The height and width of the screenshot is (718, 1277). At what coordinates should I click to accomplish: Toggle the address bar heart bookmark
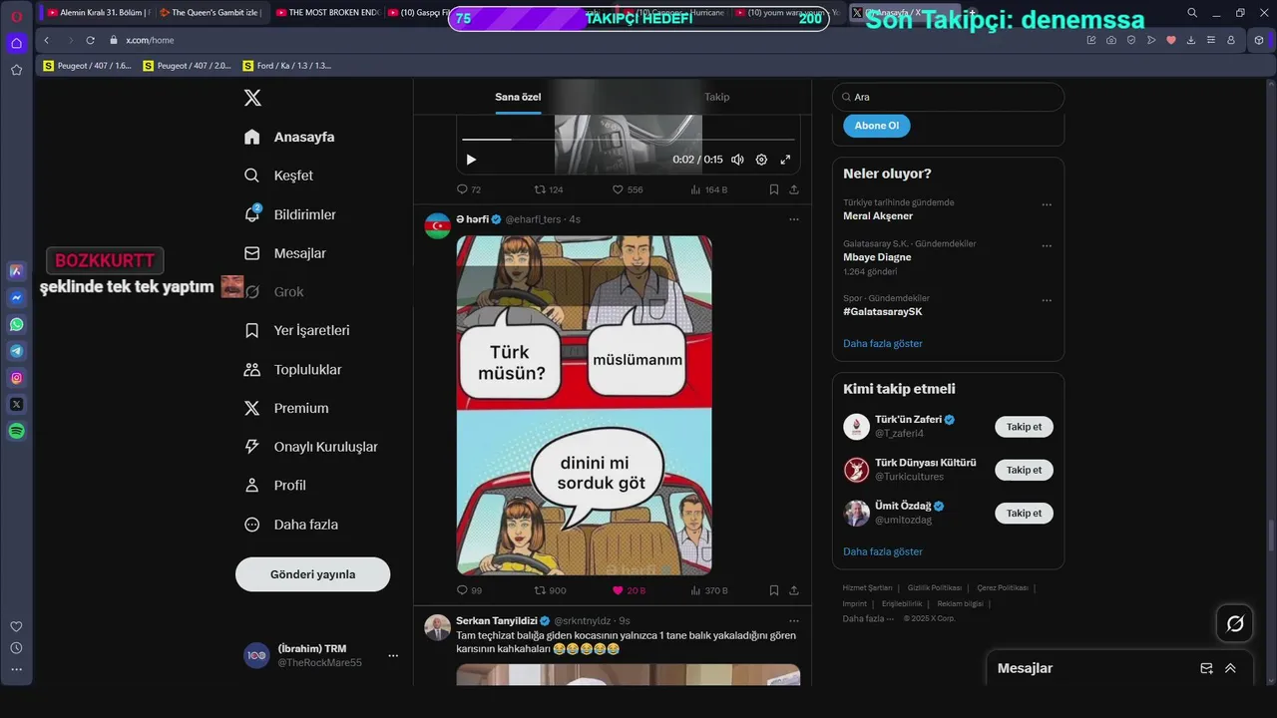[1171, 40]
